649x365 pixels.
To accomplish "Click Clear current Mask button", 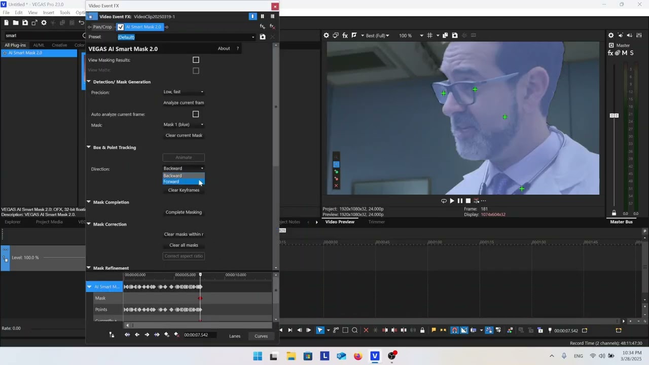I will point(184,135).
